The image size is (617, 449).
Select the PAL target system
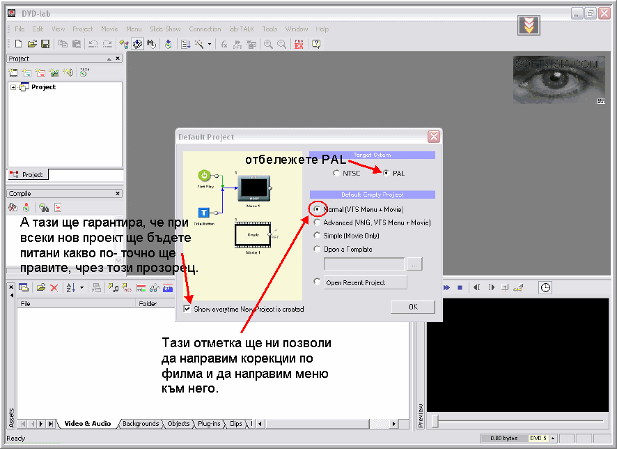tap(386, 173)
